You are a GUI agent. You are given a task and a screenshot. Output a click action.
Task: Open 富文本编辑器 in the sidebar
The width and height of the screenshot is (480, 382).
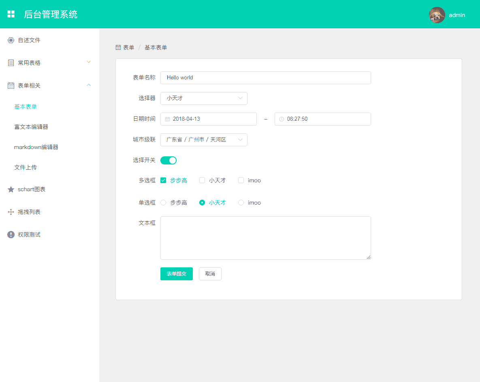tap(31, 127)
